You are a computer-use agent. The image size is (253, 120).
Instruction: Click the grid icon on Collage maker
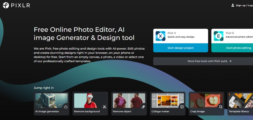182,107
